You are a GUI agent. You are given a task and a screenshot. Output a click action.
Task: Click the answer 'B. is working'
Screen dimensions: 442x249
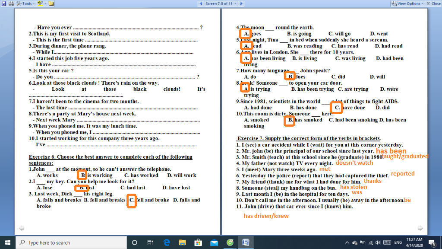96,176
